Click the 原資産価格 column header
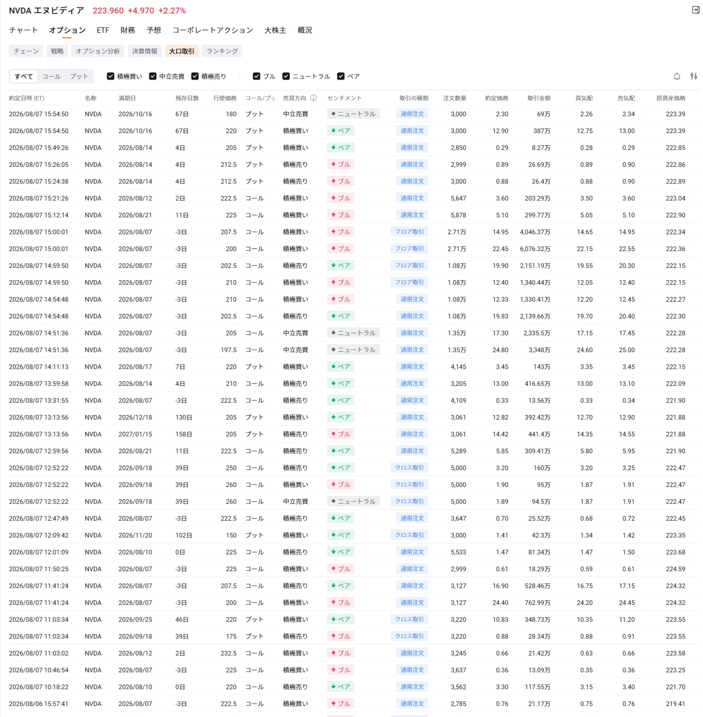Viewport: 703px width, 717px height. (671, 98)
